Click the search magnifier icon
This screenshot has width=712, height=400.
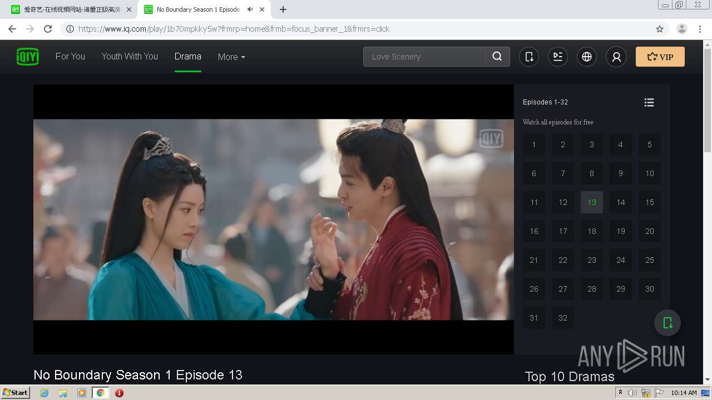[497, 57]
